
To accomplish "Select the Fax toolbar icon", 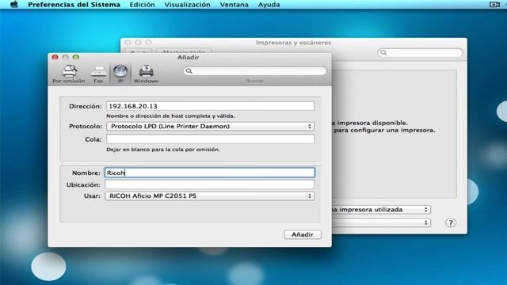I will (98, 74).
